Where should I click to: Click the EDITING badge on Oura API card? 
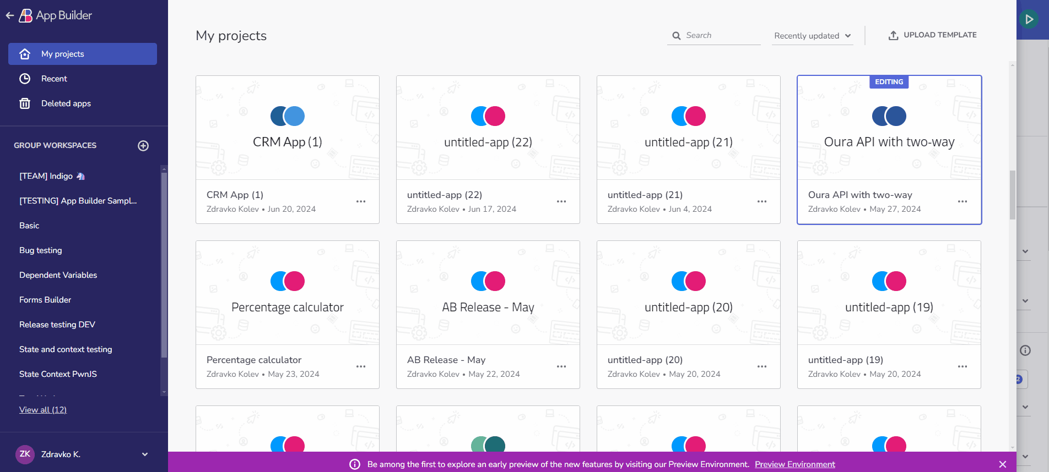pyautogui.click(x=889, y=82)
